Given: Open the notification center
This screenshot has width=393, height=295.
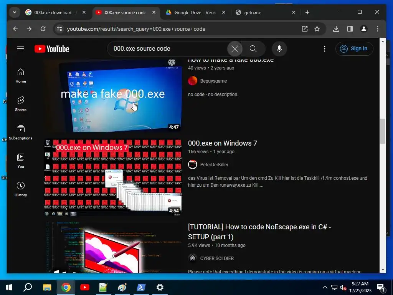Looking at the screenshot, I should 381,288.
